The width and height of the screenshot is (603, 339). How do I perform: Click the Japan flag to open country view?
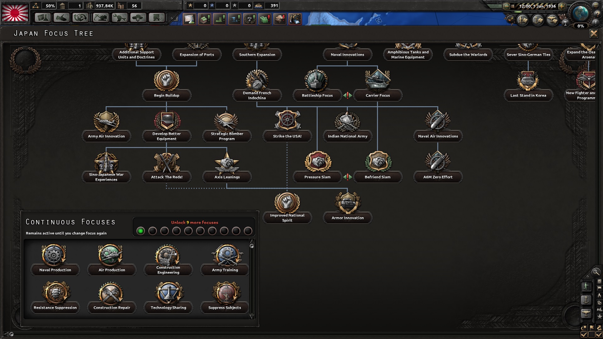point(15,12)
